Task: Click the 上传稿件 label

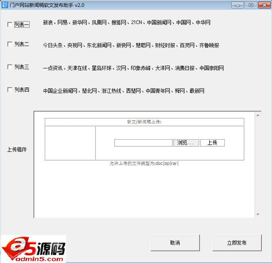Action: [17, 149]
